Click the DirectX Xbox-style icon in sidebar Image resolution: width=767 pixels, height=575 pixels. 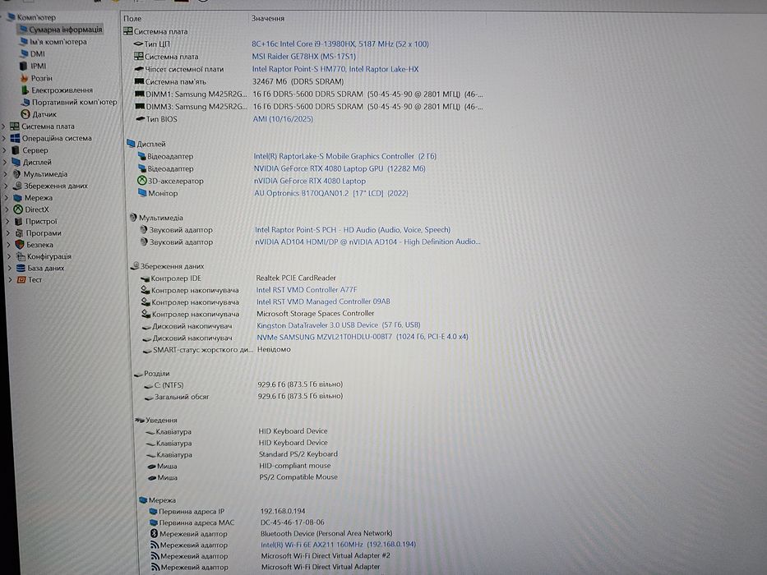click(x=18, y=209)
